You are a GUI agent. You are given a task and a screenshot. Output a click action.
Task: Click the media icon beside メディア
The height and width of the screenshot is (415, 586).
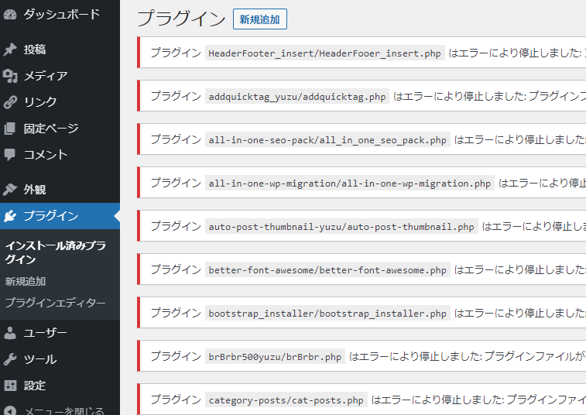tap(10, 76)
